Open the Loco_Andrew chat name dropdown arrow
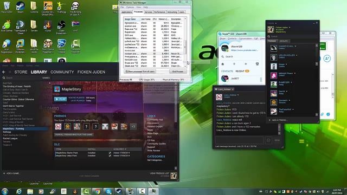This screenshot has width=347, height=195. pyautogui.click(x=238, y=95)
